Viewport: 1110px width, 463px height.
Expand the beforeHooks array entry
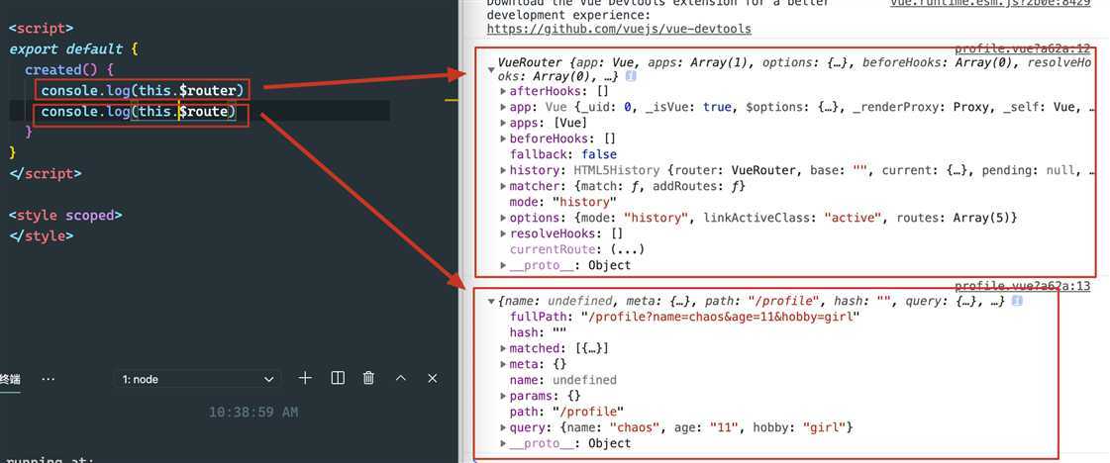click(503, 139)
